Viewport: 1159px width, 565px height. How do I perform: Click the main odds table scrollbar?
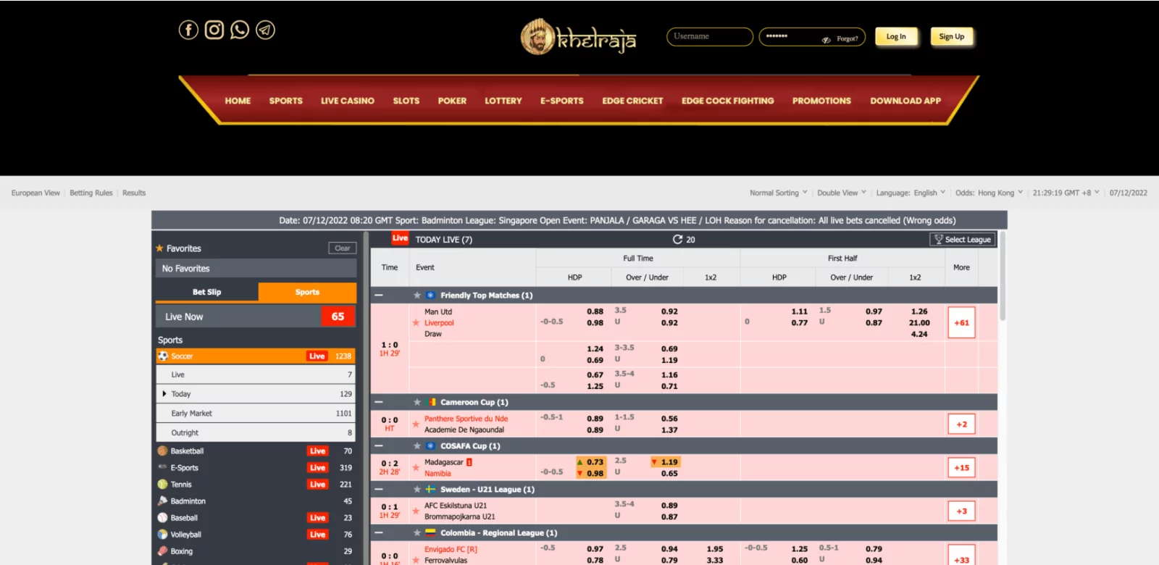(1003, 277)
